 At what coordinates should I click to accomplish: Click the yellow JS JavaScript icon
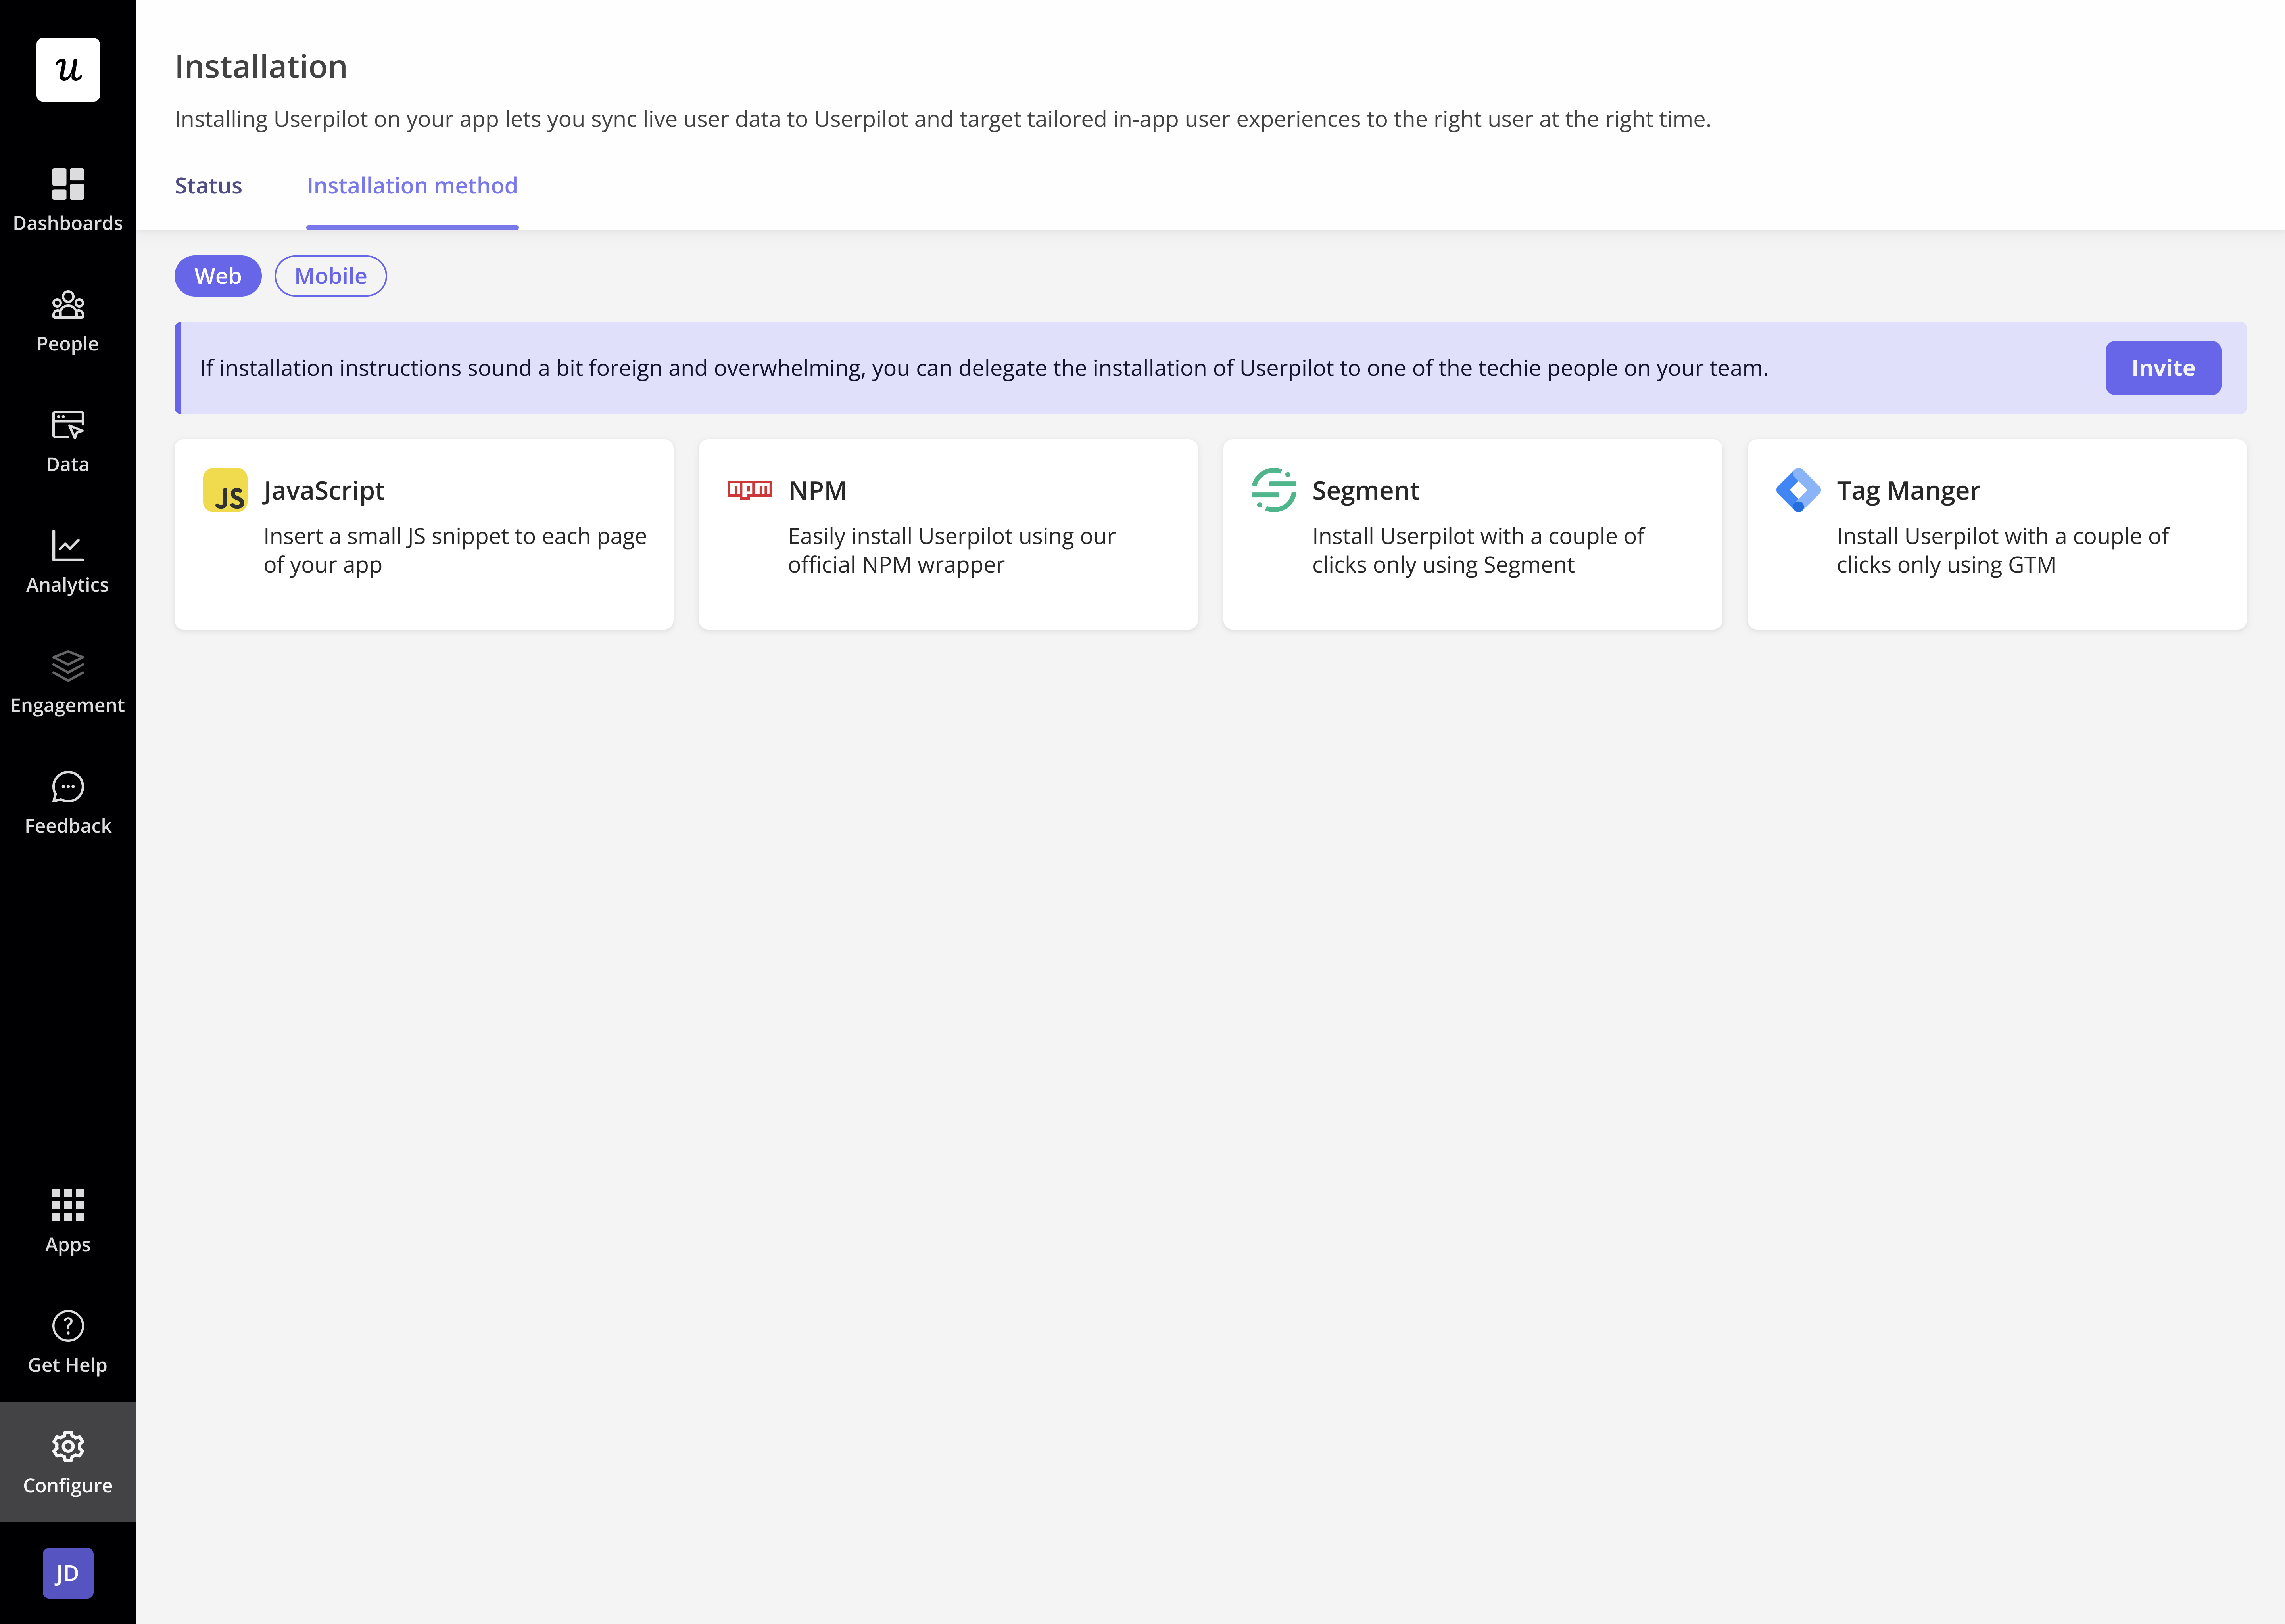tap(225, 490)
